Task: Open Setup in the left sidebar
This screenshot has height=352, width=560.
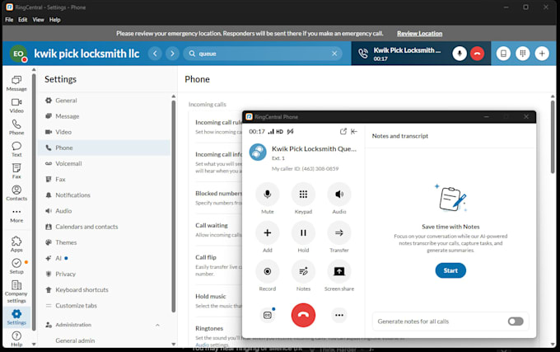Action: pyautogui.click(x=16, y=266)
